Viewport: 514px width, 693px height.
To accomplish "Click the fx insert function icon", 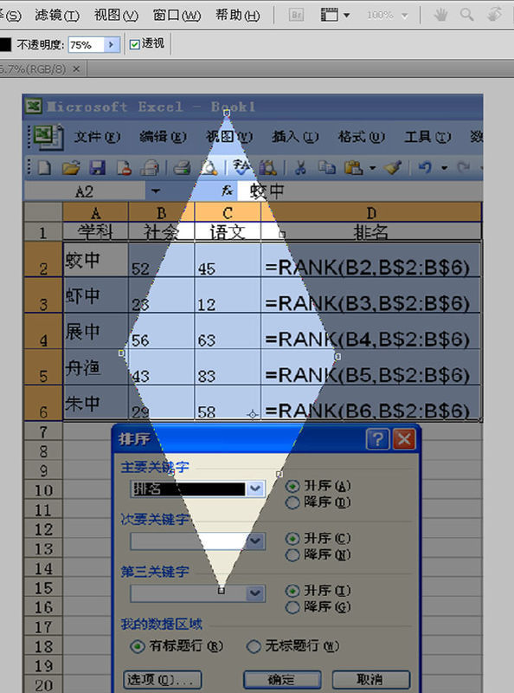I will [x=227, y=191].
